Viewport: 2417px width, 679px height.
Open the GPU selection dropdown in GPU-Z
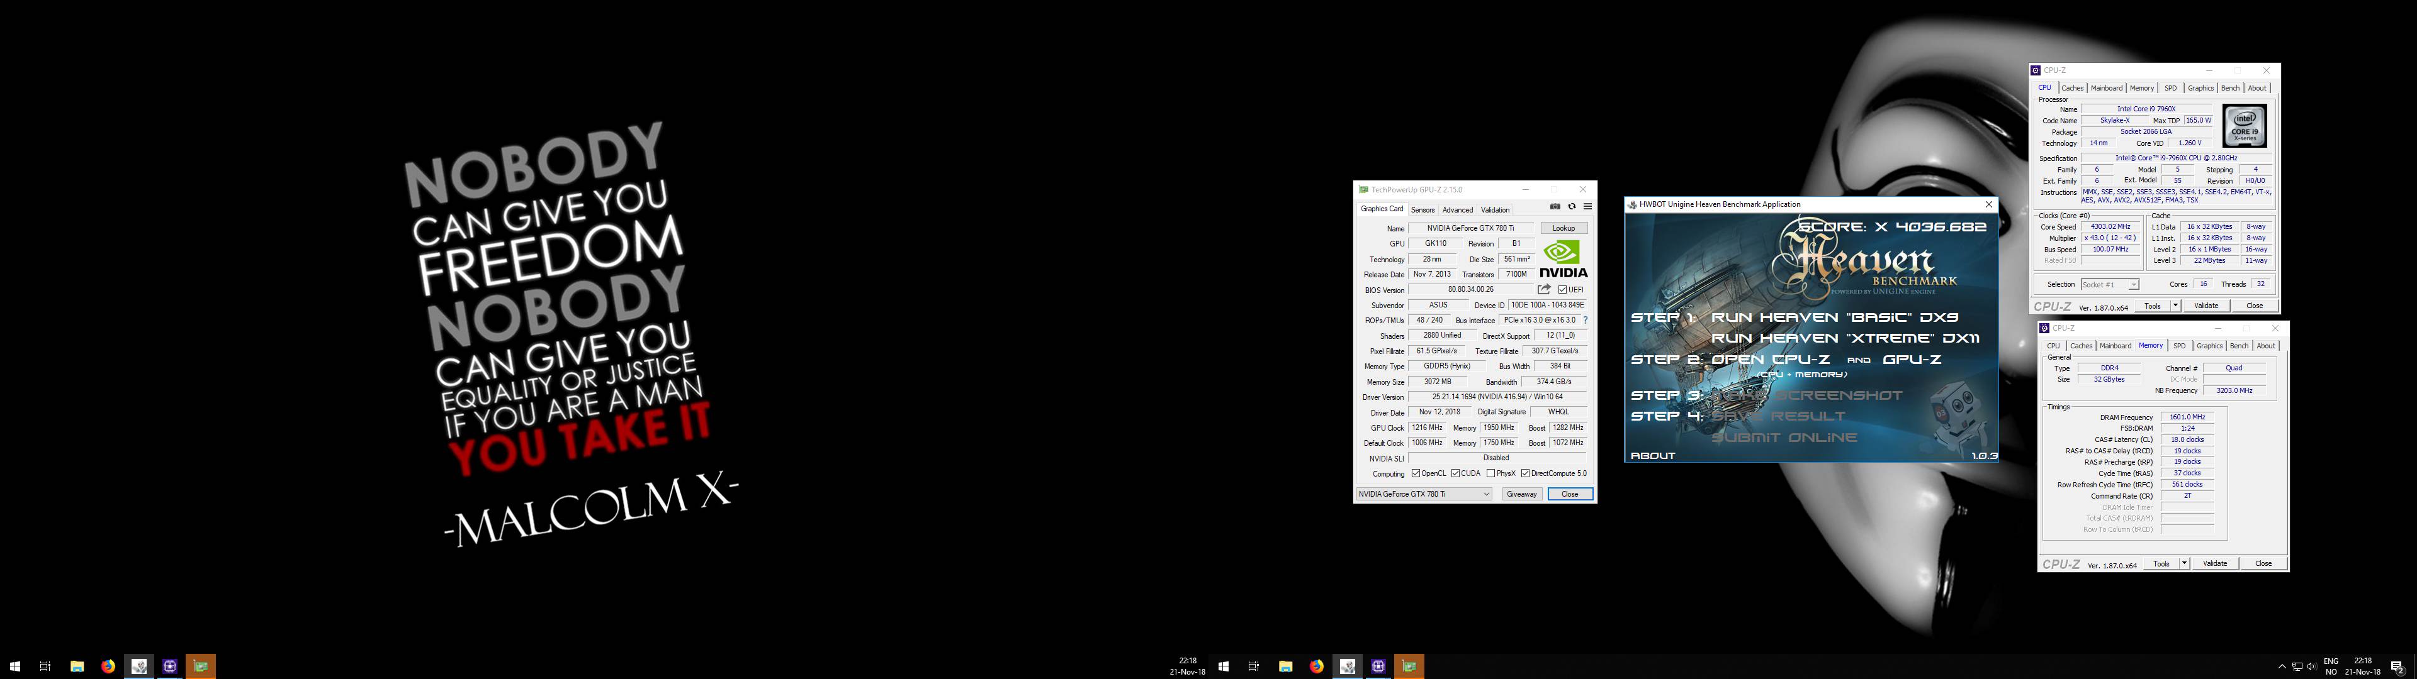(1424, 494)
